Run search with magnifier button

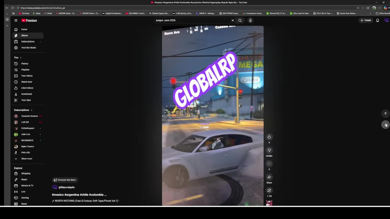240,20
